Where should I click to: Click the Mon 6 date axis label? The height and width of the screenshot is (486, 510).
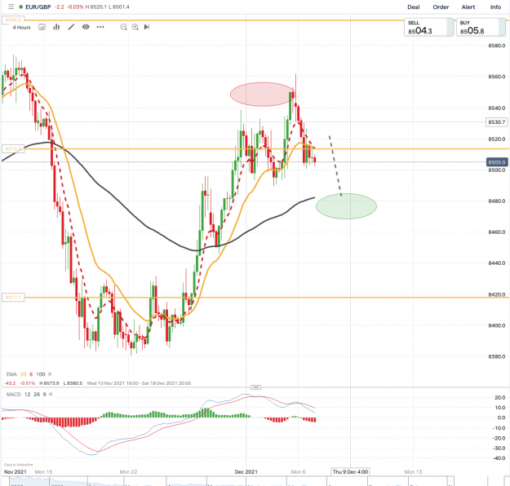point(298,471)
